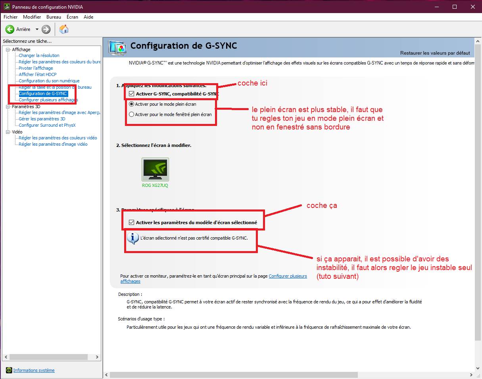Open Gérer les paramètres 3D

42,119
